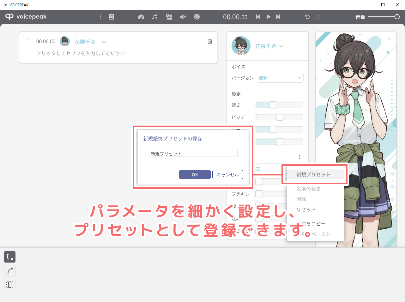Click the character illustration of 花隈千冬
Image resolution: width=405 pixels, height=302 pixels.
tap(356, 139)
